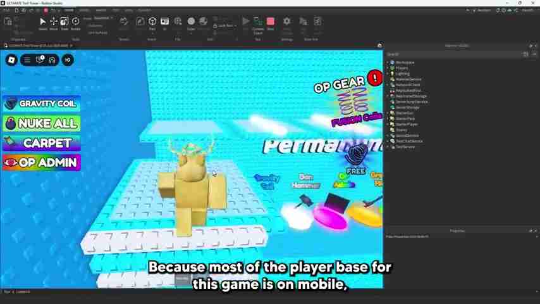Select StarterPack in Explorer
Viewport: 540px width, 304px height.
(x=405, y=118)
